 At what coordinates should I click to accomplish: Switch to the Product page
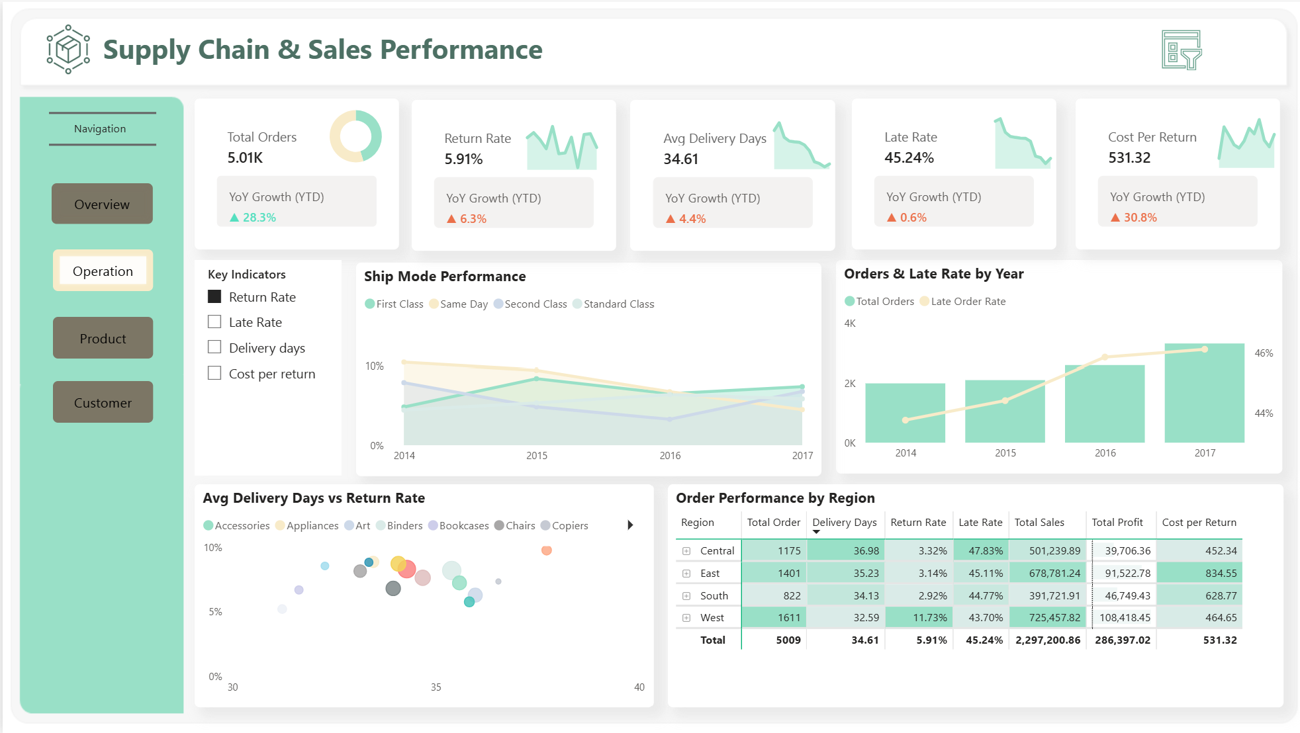(x=103, y=338)
